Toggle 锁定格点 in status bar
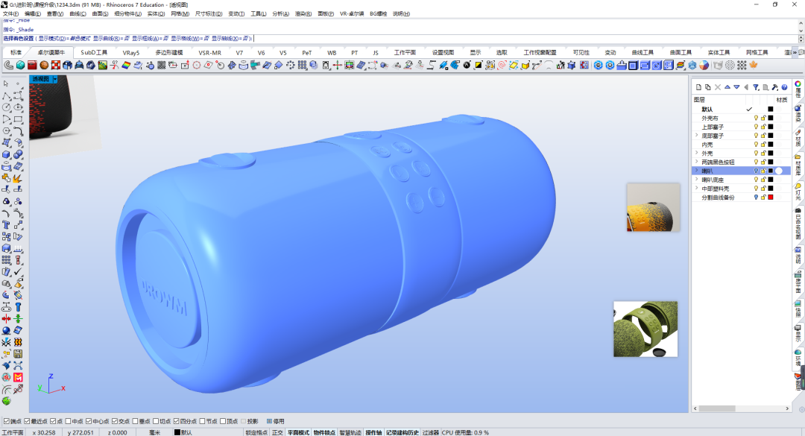Viewport: 805px width, 436px height. pos(256,432)
